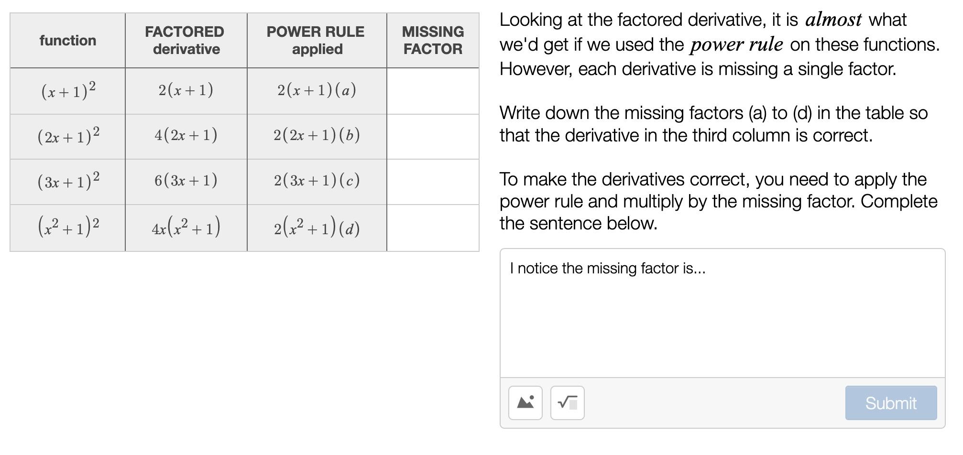The width and height of the screenshot is (963, 455).
Task: Select the MISSING FACTOR column header
Action: click(x=433, y=40)
